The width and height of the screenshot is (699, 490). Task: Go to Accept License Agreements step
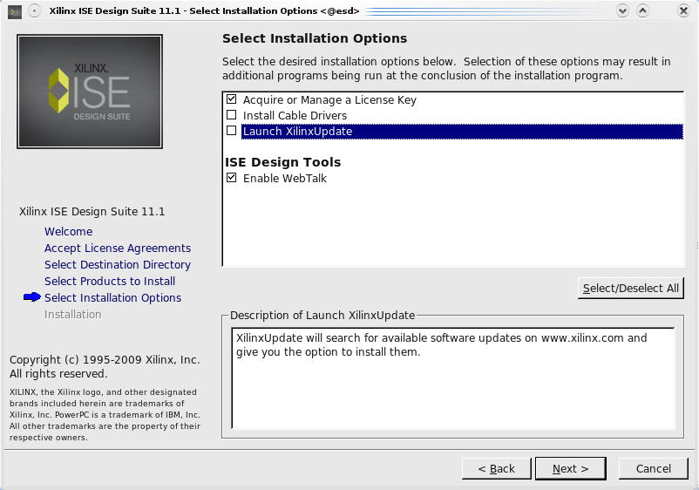pyautogui.click(x=118, y=248)
